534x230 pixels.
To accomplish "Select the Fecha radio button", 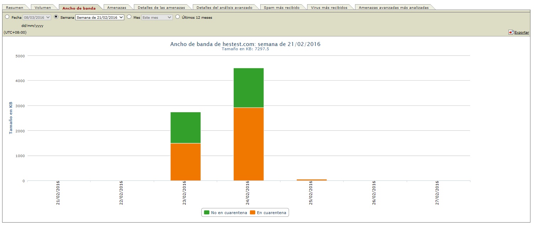I will (7, 17).
